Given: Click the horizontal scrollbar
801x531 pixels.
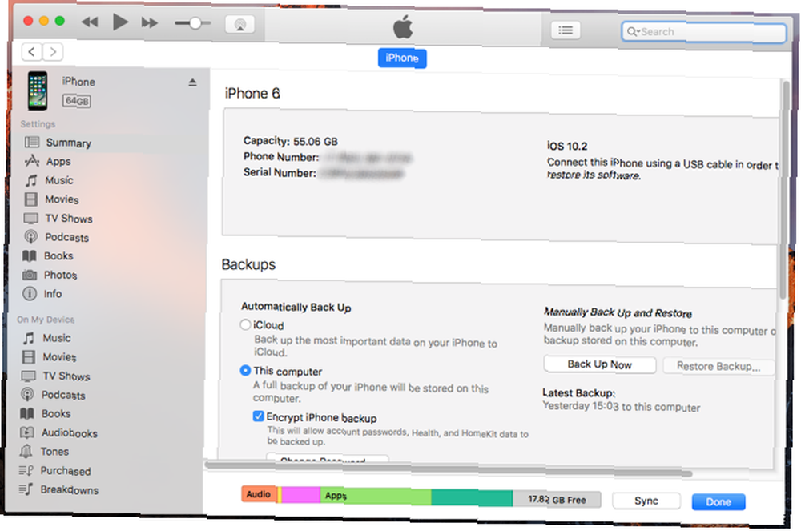Looking at the screenshot, I should 449,469.
